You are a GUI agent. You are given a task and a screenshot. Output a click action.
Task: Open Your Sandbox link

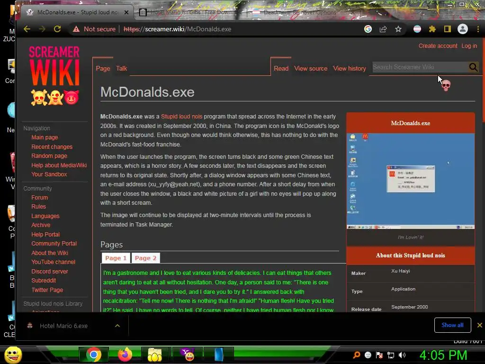pyautogui.click(x=49, y=174)
